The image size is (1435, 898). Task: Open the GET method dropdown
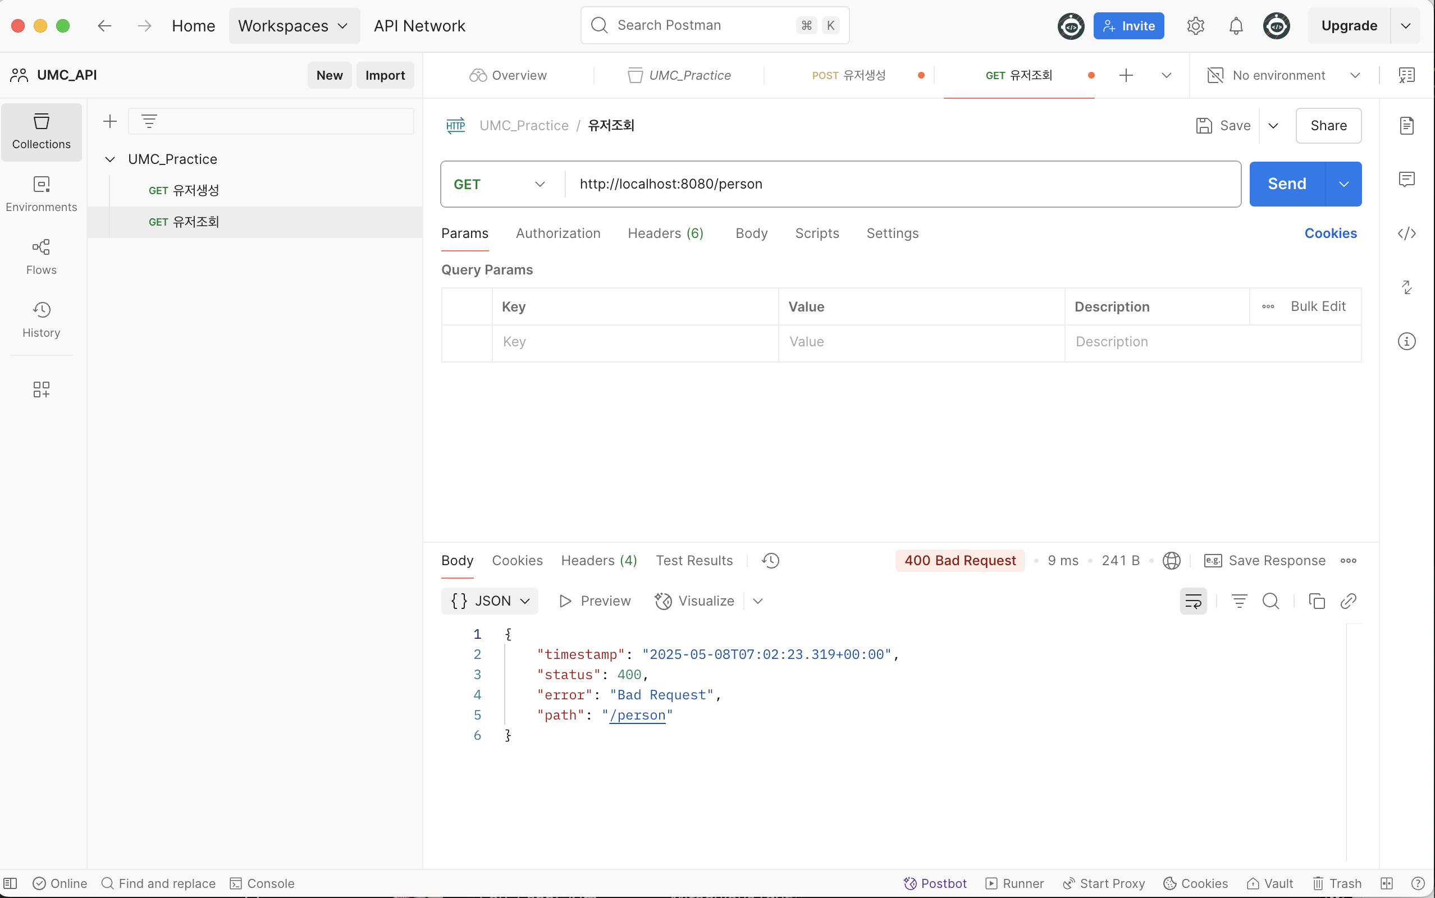(x=499, y=184)
